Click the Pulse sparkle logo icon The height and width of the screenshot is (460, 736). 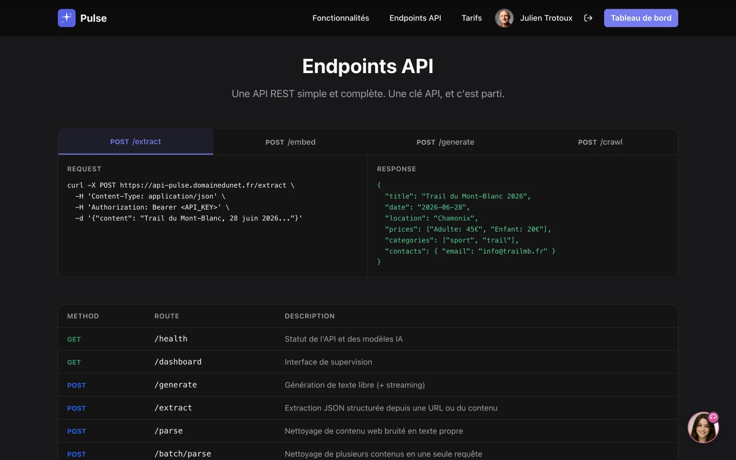click(66, 18)
